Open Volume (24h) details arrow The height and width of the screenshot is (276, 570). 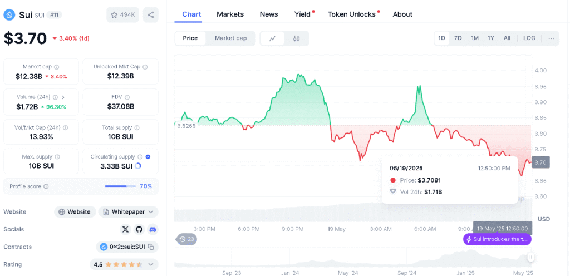(x=63, y=97)
